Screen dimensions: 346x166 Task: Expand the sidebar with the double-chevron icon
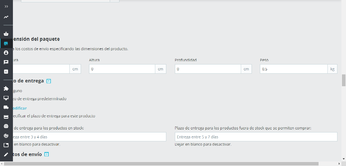6,6
